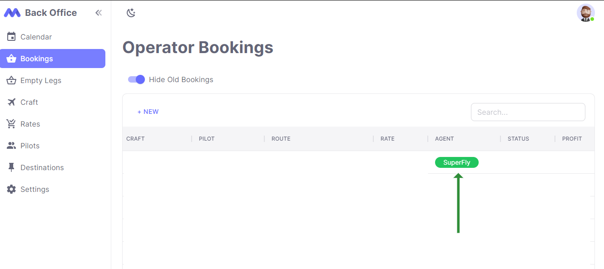Click the Calendar icon in sidebar
The height and width of the screenshot is (269, 604).
(x=11, y=37)
